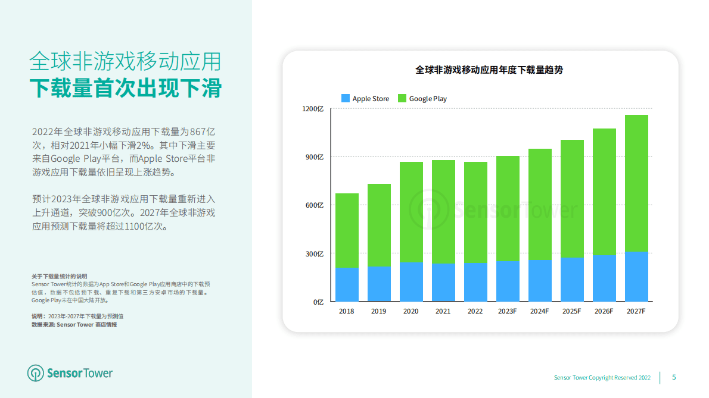The height and width of the screenshot is (398, 709).
Task: Select the 2023F axis label
Action: point(507,311)
